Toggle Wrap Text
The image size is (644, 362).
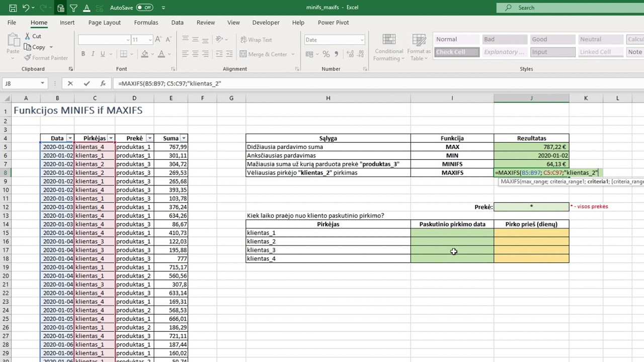point(256,40)
